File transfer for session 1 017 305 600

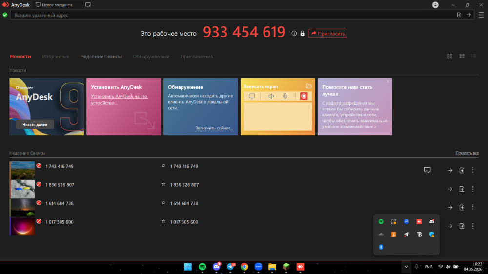[x=462, y=226]
